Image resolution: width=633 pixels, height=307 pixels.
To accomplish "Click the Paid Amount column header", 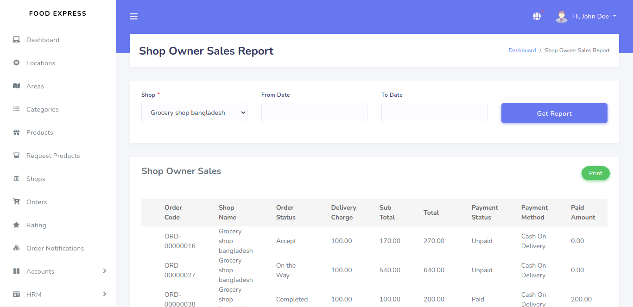I will 583,213.
